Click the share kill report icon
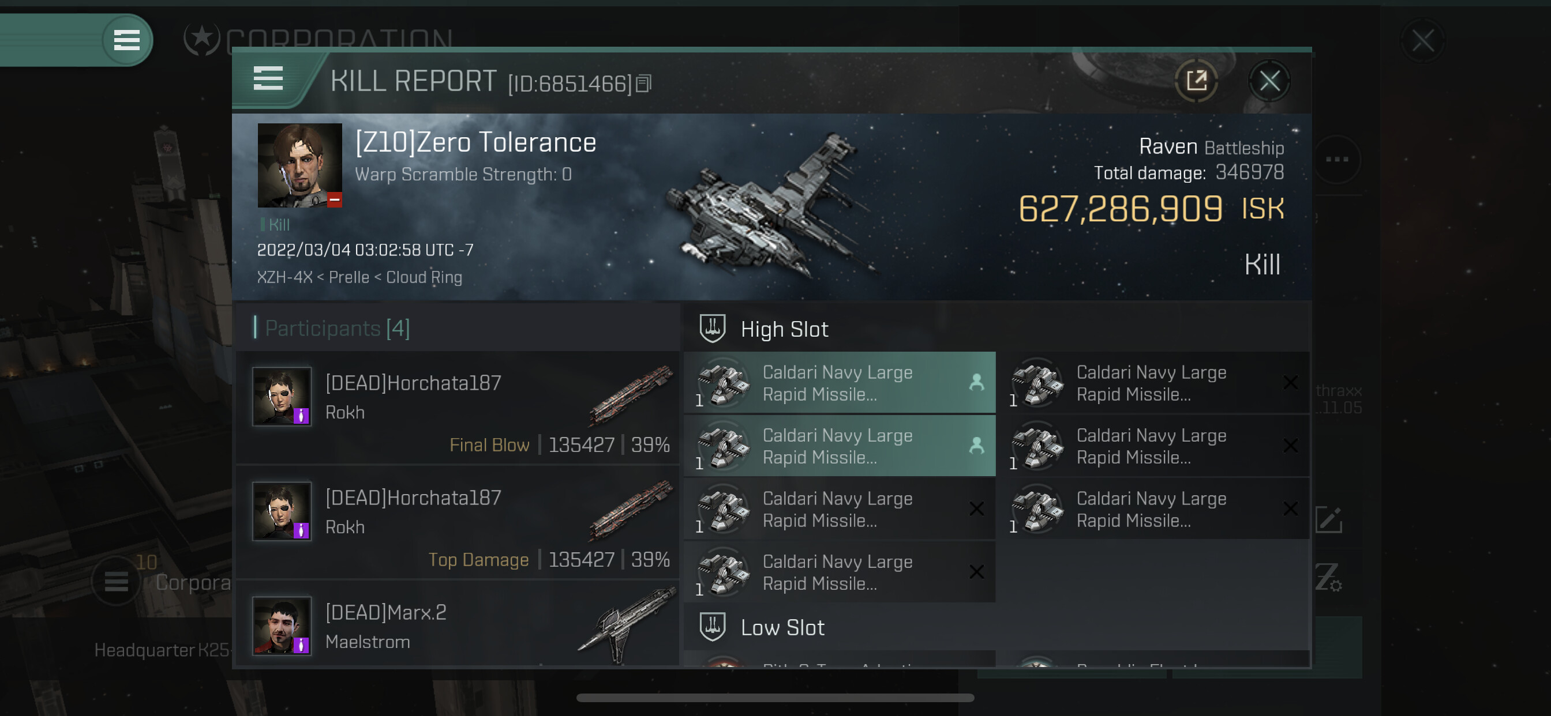Image resolution: width=1551 pixels, height=716 pixels. coord(1196,81)
